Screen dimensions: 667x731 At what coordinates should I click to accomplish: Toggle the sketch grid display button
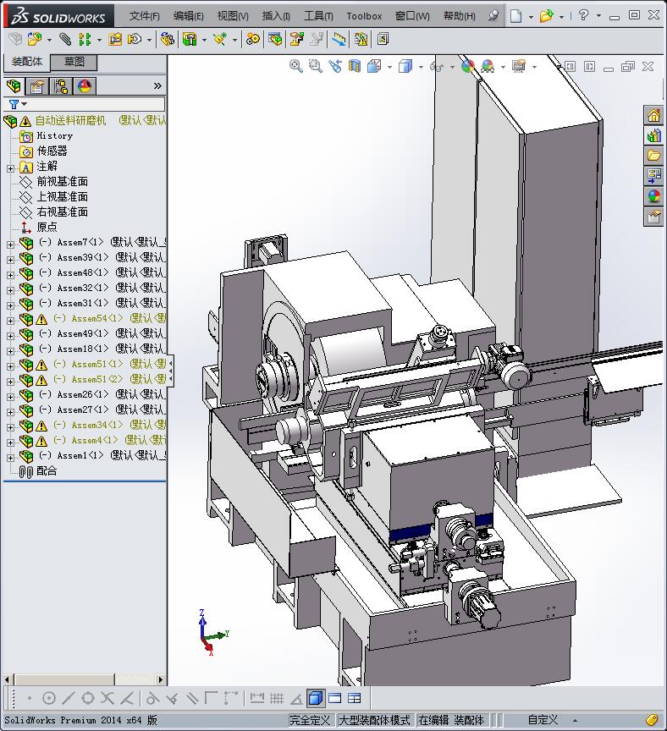(277, 698)
